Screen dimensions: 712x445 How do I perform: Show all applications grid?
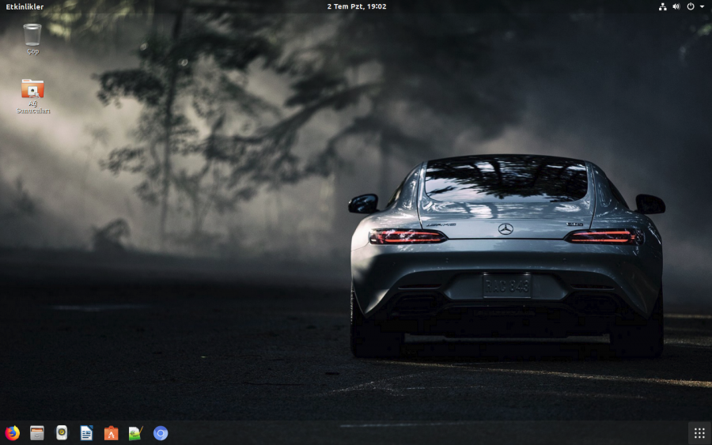pyautogui.click(x=699, y=433)
